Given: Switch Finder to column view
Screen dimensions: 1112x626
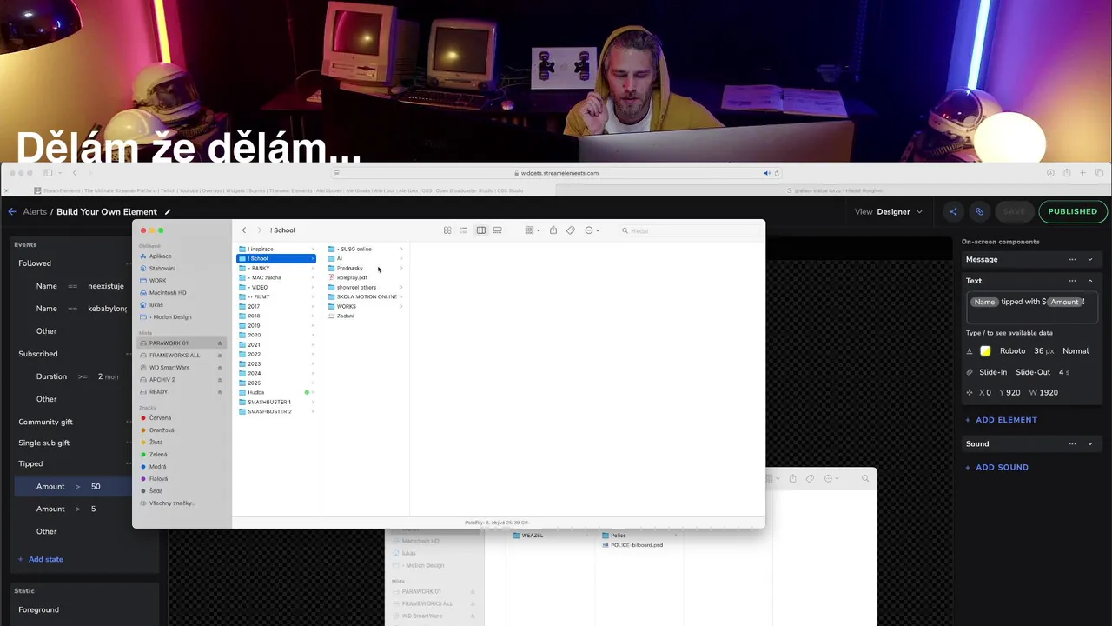Looking at the screenshot, I should coord(480,230).
